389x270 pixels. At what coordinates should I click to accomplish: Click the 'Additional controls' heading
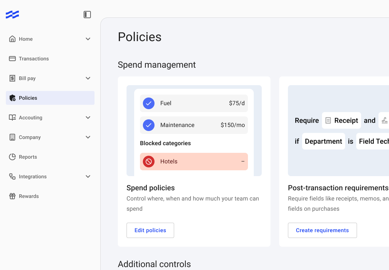coord(154,264)
